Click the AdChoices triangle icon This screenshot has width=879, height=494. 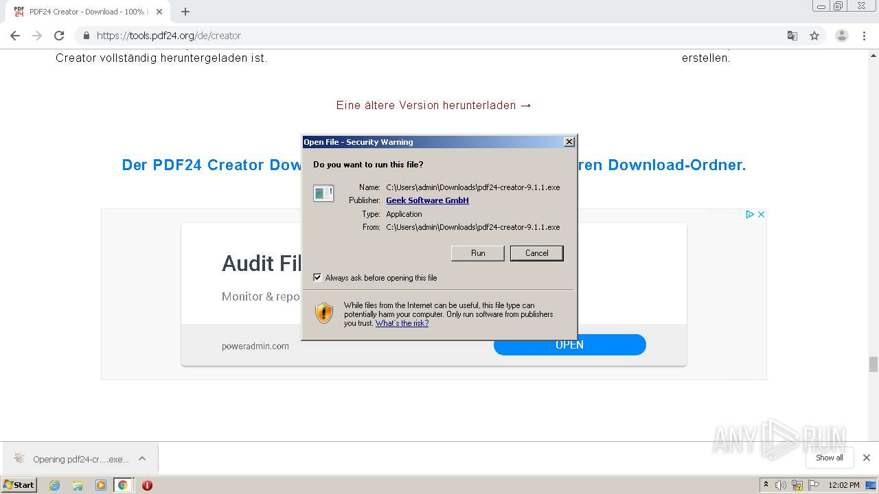(751, 214)
